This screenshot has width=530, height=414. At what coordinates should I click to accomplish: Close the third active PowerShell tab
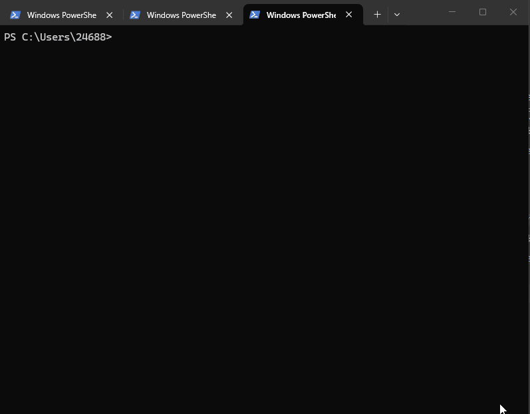(349, 15)
